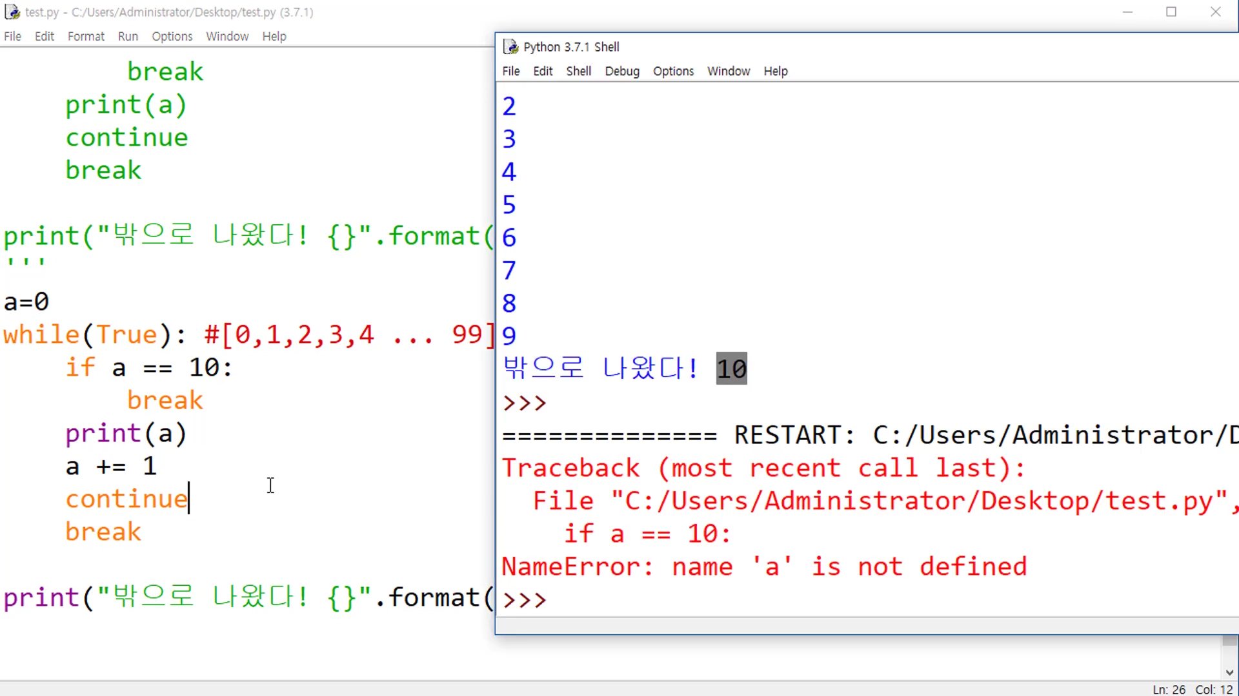1239x696 pixels.
Task: Click the Python icon in Shell title bar
Action: [510, 46]
